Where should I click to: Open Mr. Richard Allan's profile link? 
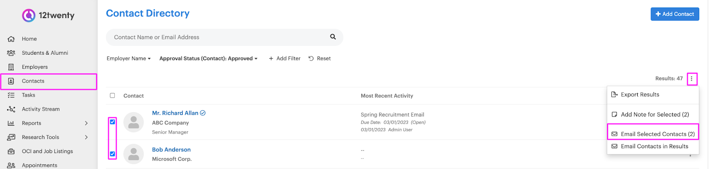point(175,113)
